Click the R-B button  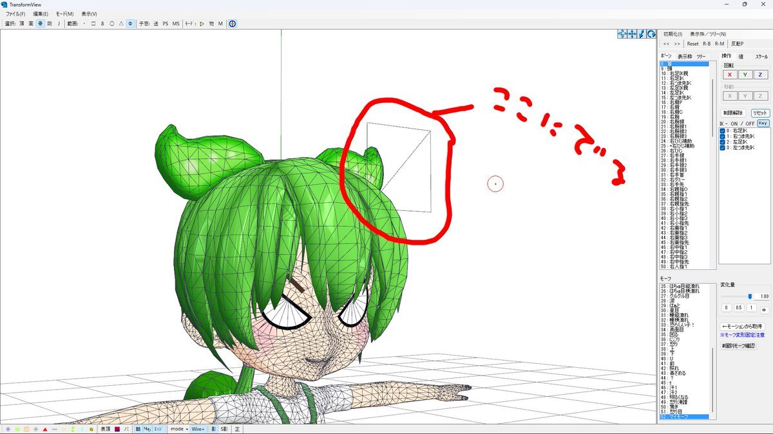coord(707,44)
